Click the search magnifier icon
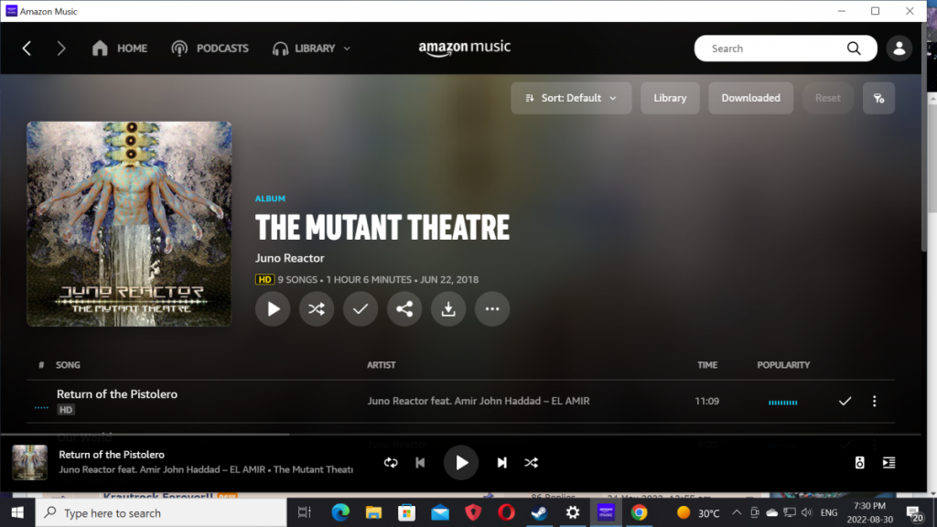937x527 pixels. tap(854, 48)
